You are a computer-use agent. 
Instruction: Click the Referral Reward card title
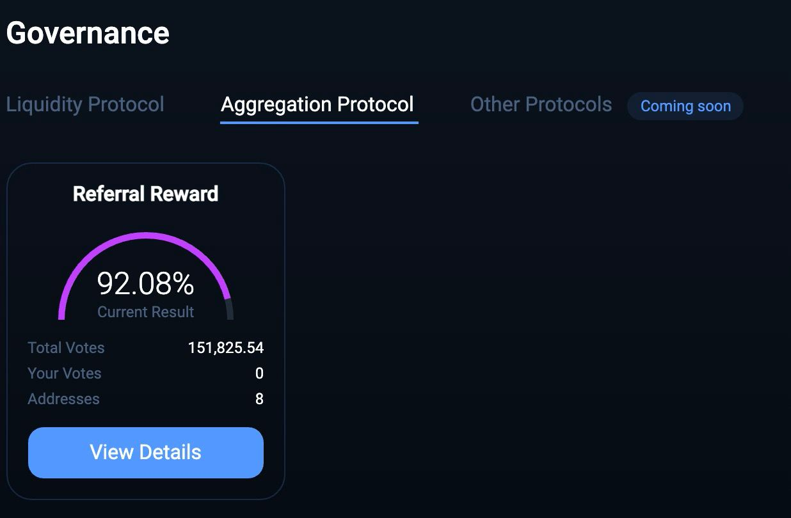(x=146, y=194)
